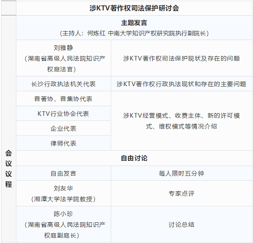Viewport: 253px width, 243px height.
Task: Select the topic about 涉KTV经营模式、收费主体
Action: (182, 121)
